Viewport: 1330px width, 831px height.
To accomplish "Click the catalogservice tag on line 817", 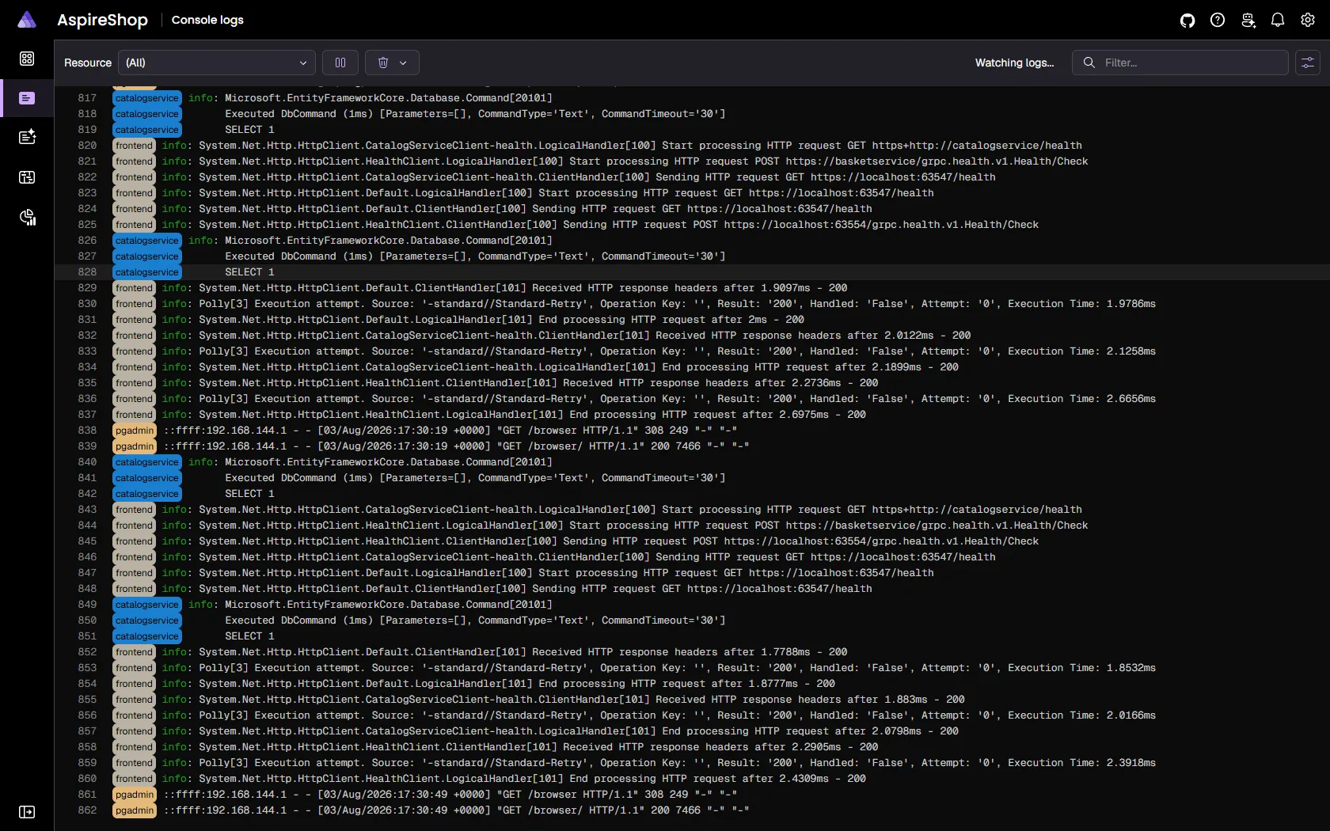I will (x=147, y=98).
